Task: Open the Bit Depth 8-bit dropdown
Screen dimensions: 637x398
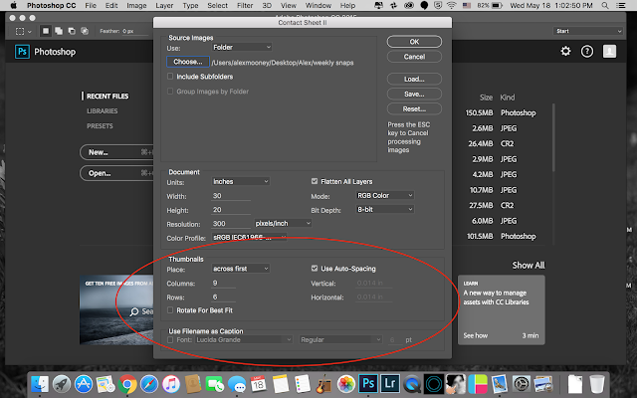Action: click(x=385, y=209)
